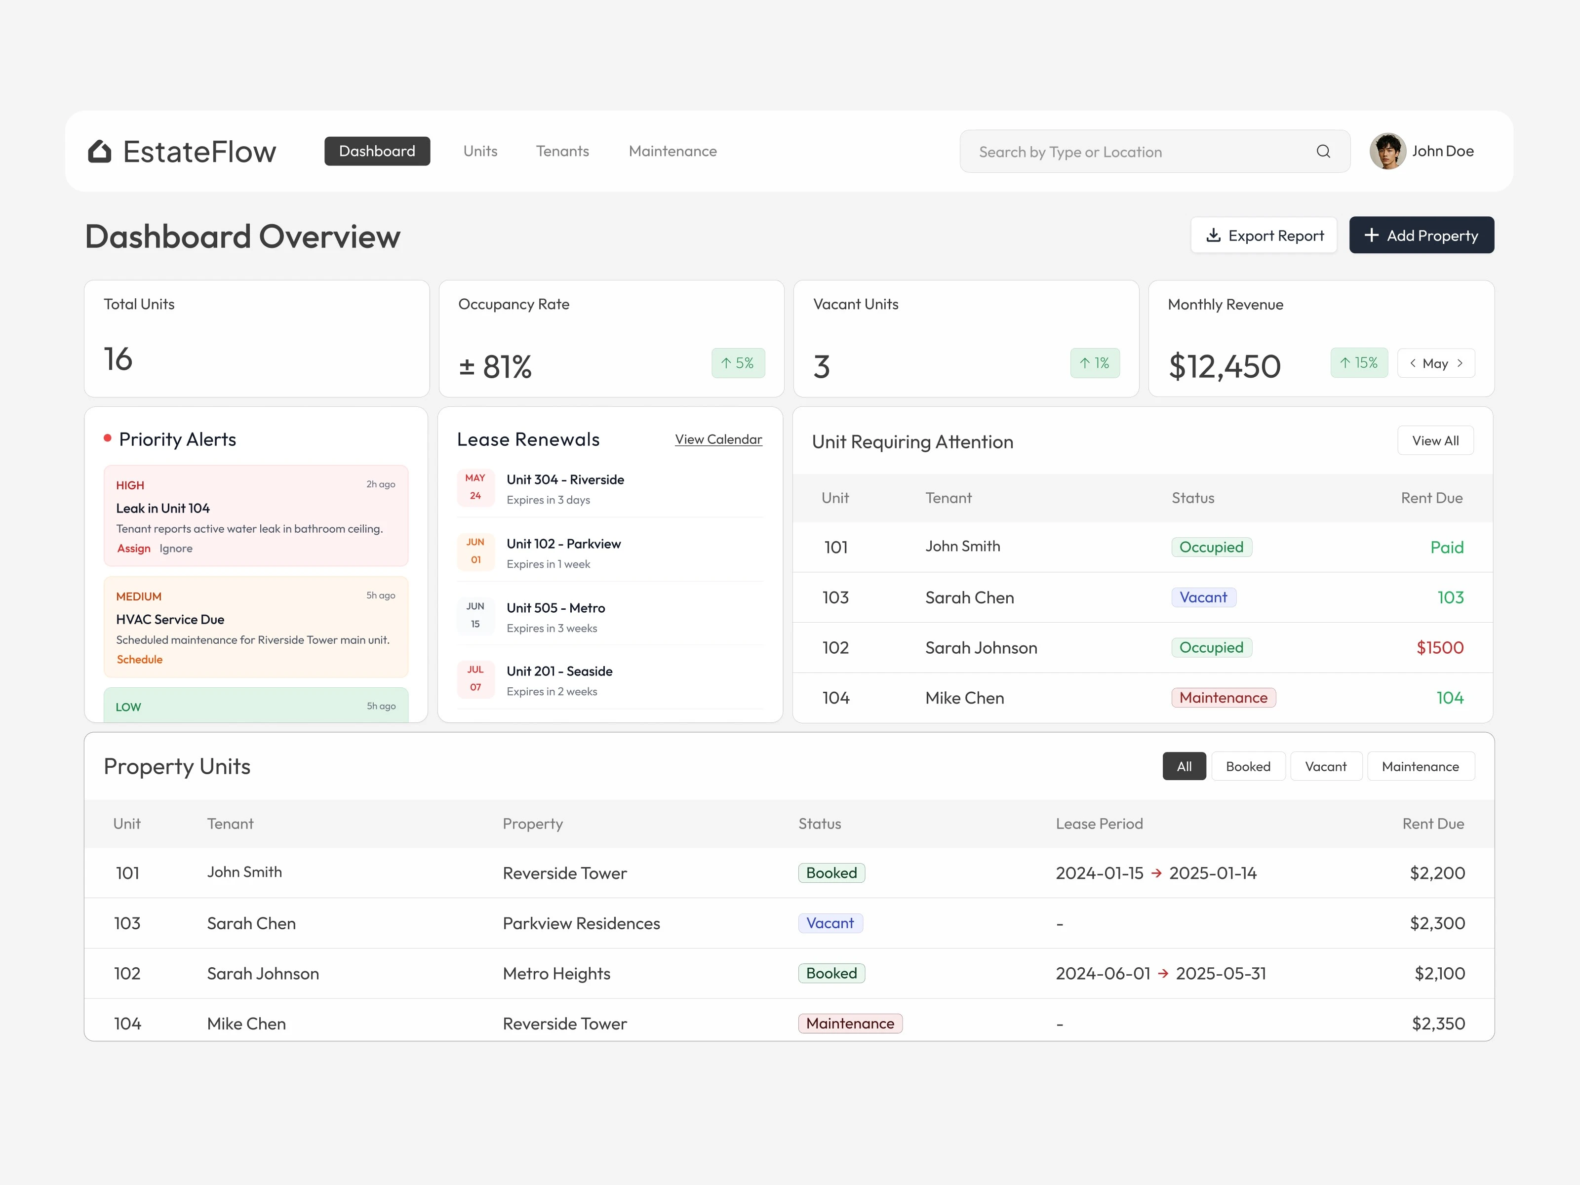Screen dimensions: 1580x1185
Task: Assign the Leak in Unit 104 alert
Action: click(x=134, y=549)
